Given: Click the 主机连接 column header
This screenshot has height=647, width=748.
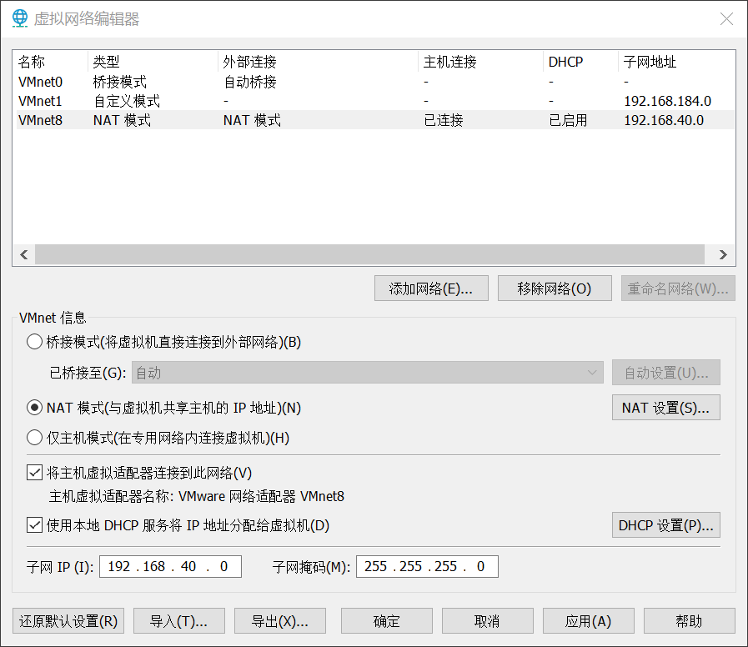Looking at the screenshot, I should 480,62.
